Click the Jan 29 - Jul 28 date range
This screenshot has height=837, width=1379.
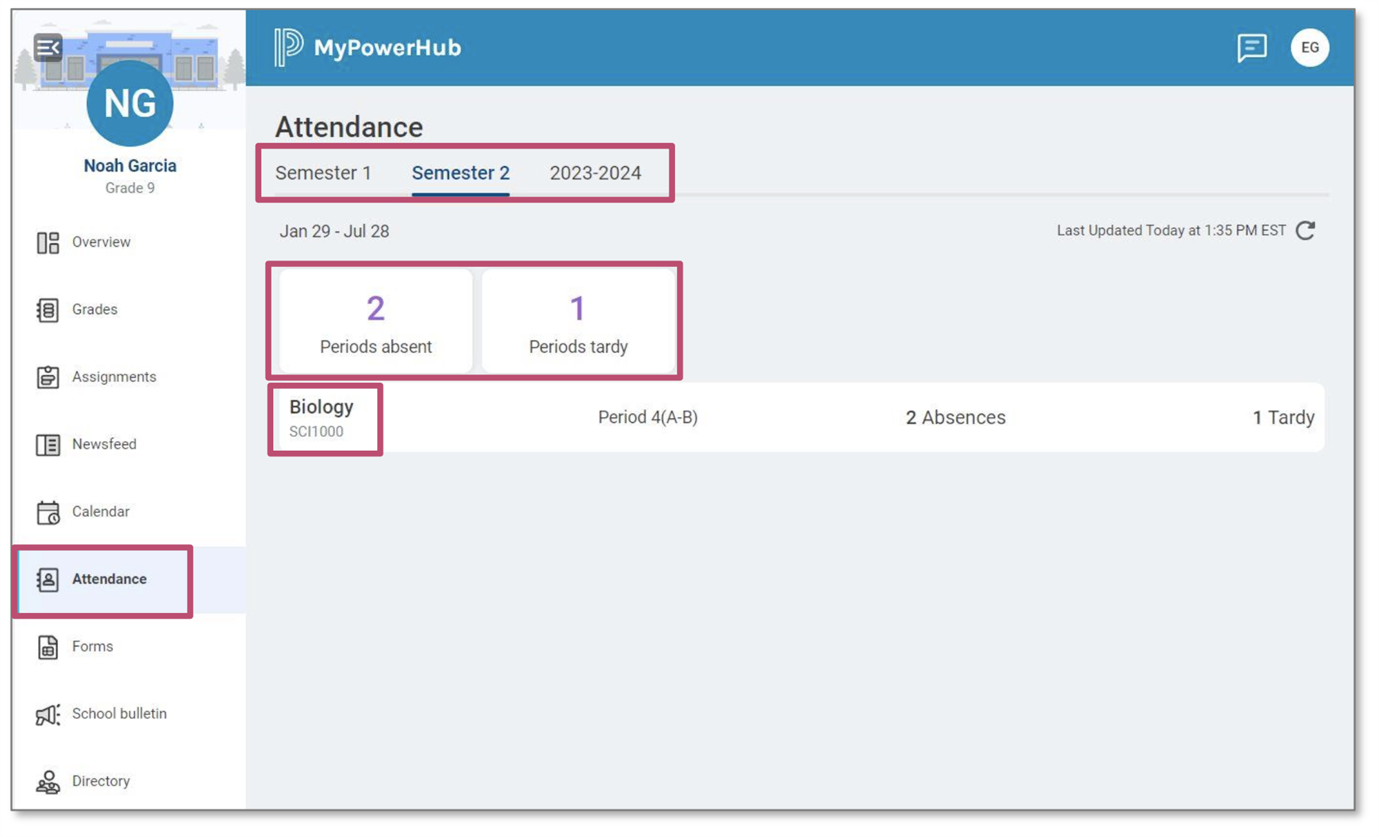click(334, 232)
